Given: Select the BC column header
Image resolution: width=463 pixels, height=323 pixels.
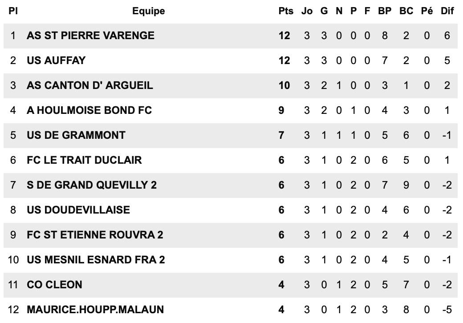Looking at the screenshot, I should [x=406, y=11].
